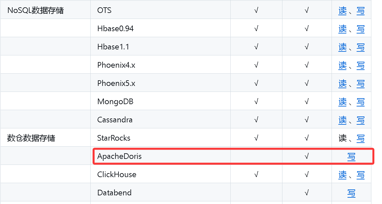Follow the ClickHouse 读 link
382x204 pixels.
pyautogui.click(x=342, y=175)
